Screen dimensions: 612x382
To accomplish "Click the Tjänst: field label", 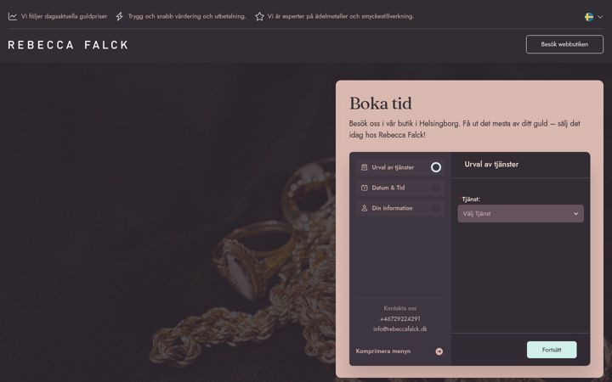I will [x=471, y=199].
